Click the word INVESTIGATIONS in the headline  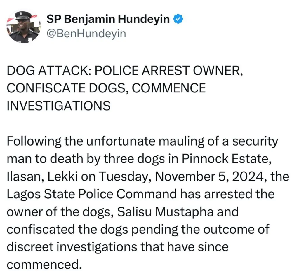point(58,106)
